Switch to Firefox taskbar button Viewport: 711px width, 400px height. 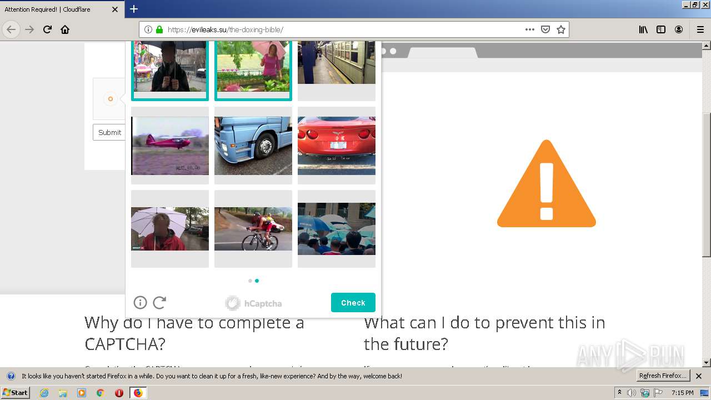(x=138, y=393)
